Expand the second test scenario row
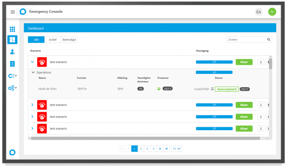 32,105
